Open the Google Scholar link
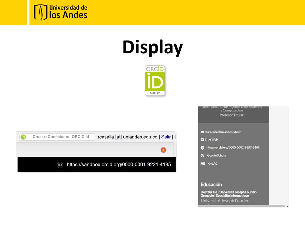Screen dimensions: 305x229 (x=217, y=155)
